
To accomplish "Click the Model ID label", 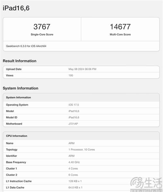I will click(x=12, y=117).
